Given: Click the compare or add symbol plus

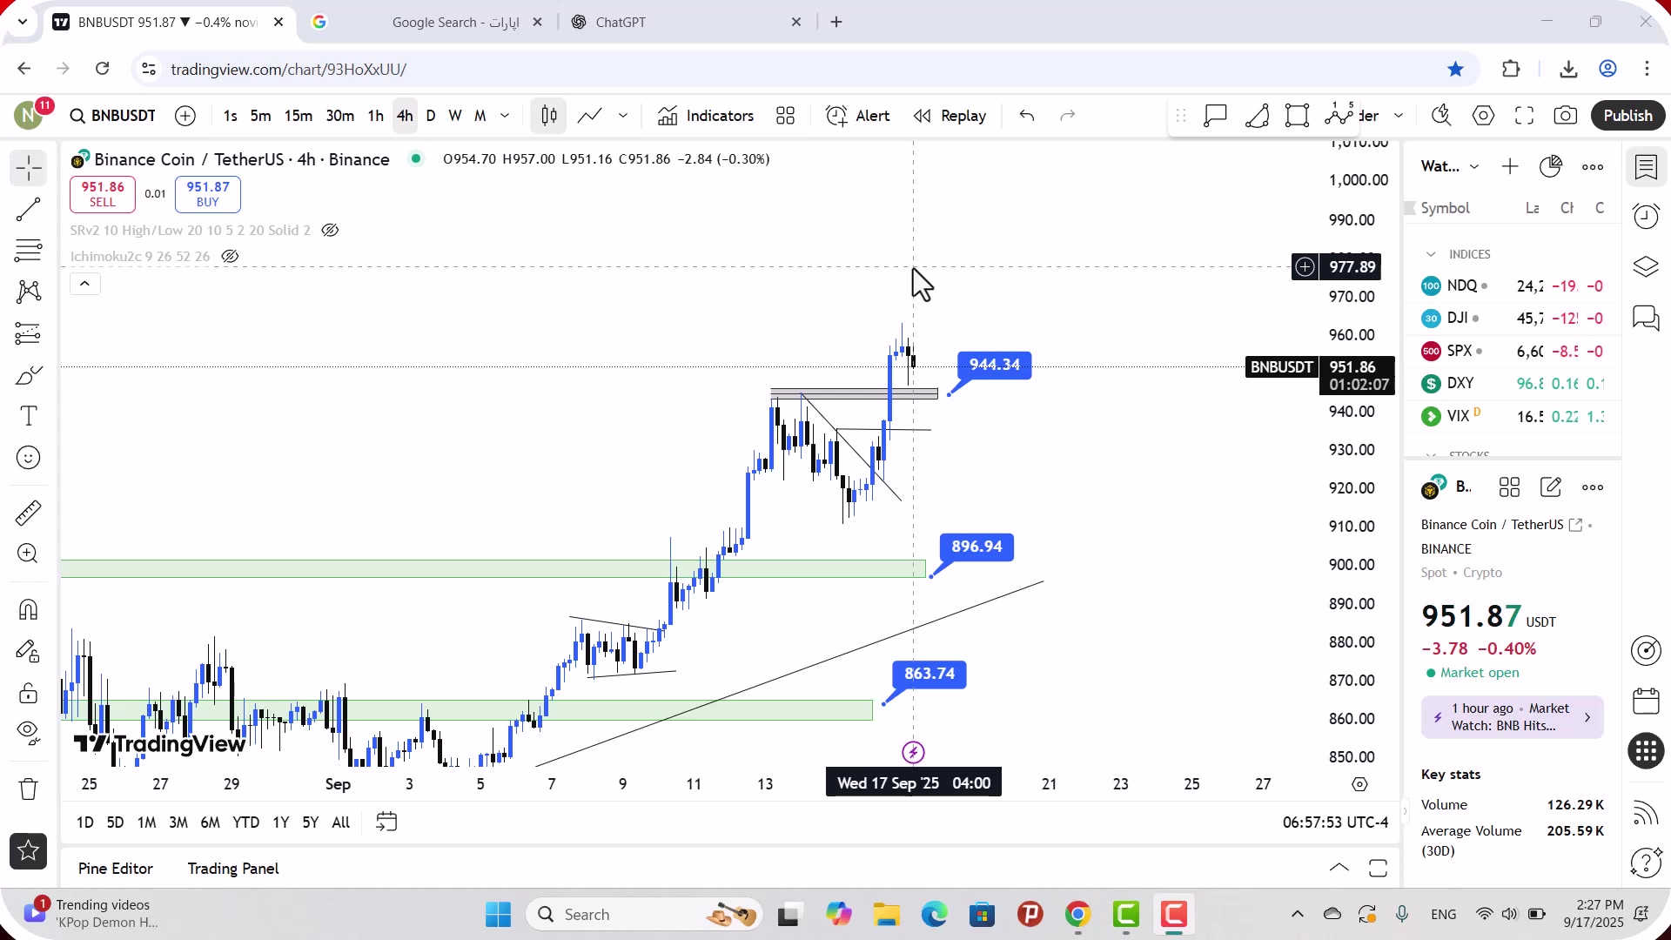Looking at the screenshot, I should [x=185, y=116].
